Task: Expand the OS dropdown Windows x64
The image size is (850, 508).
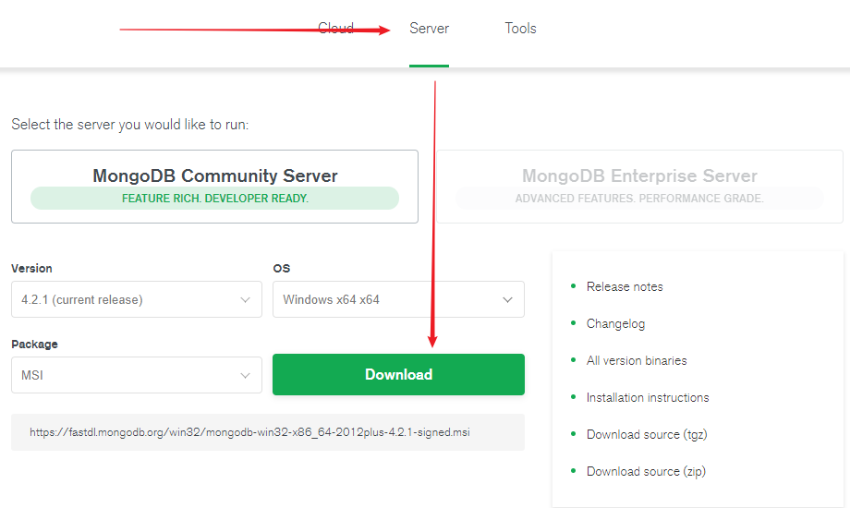Action: coord(398,299)
